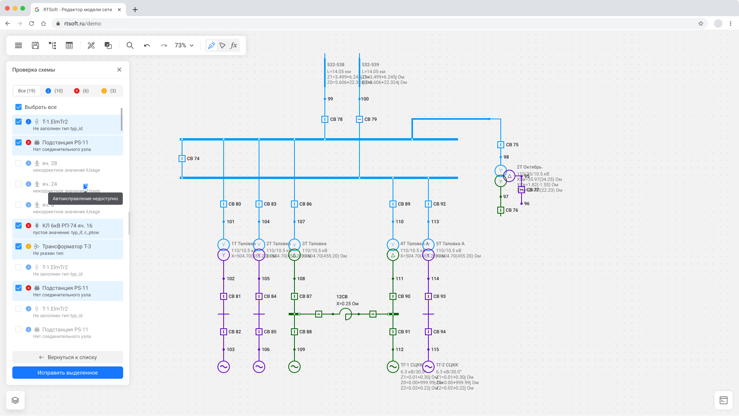Open the table view
Image resolution: width=739 pixels, height=418 pixels.
click(x=69, y=45)
